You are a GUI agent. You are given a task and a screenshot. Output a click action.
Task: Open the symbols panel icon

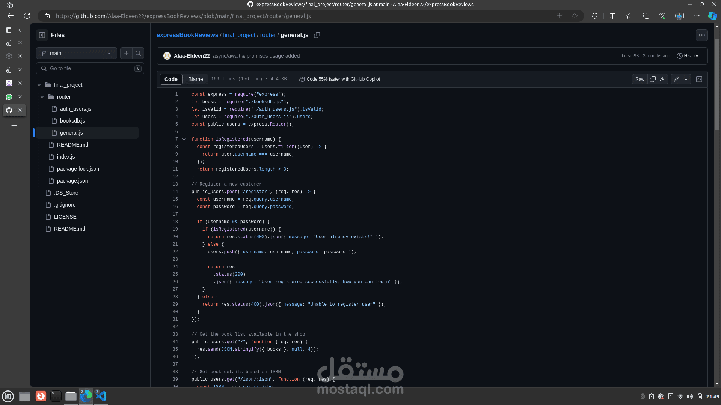699,79
